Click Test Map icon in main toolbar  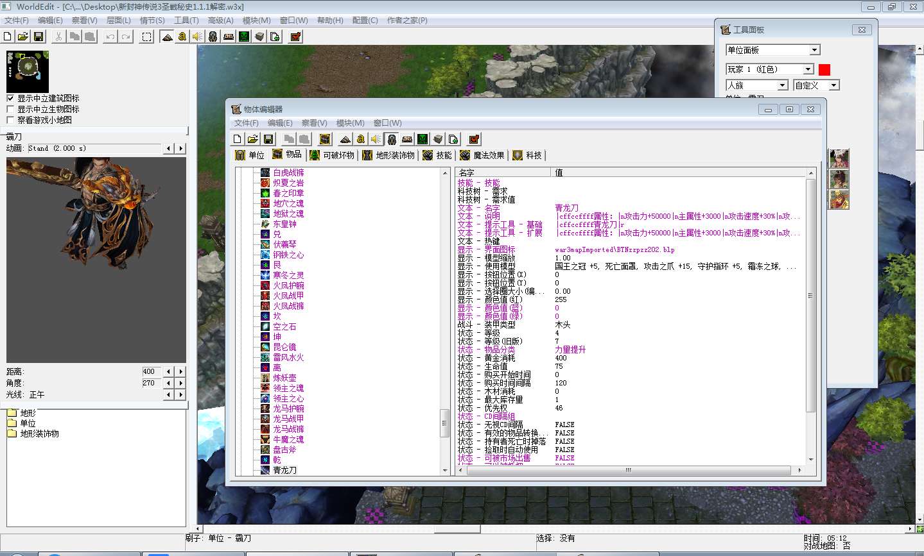click(295, 37)
